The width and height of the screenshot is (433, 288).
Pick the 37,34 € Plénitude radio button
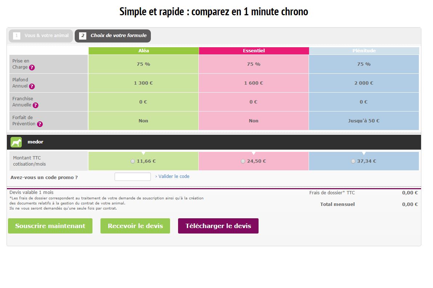point(353,161)
